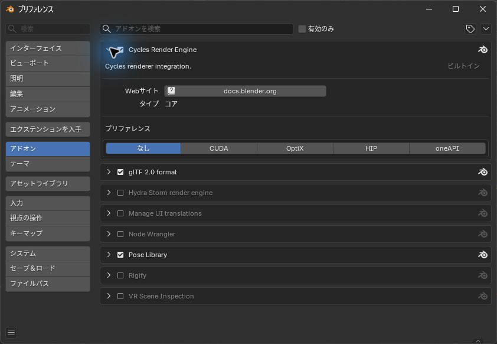Image resolution: width=497 pixels, height=344 pixels.
Task: Open the add-on settings dropdown arrow at top right
Action: [486, 29]
